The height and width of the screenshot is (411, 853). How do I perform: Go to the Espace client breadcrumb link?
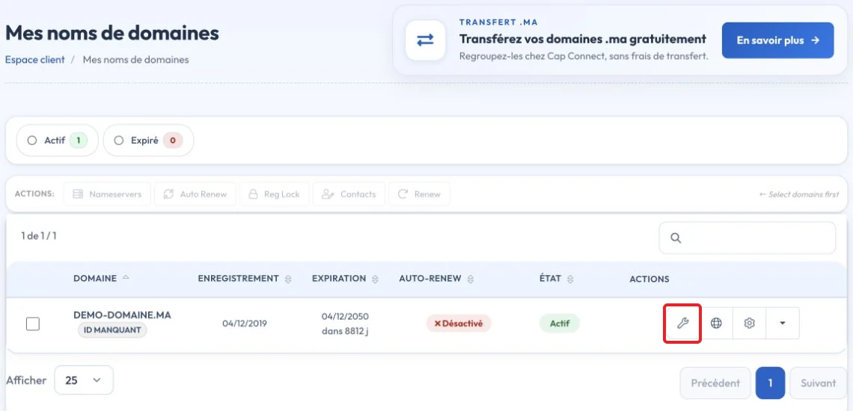click(x=35, y=59)
